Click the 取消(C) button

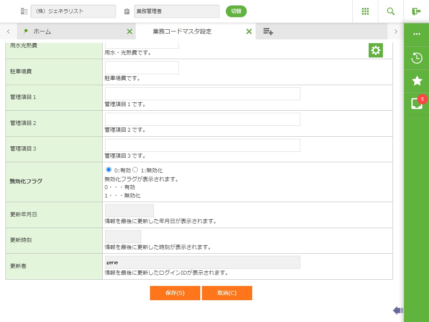[227, 293]
